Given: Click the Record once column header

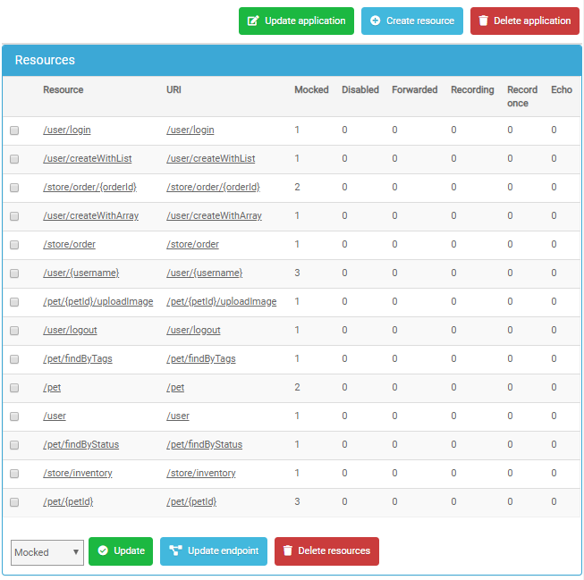Looking at the screenshot, I should 522,97.
